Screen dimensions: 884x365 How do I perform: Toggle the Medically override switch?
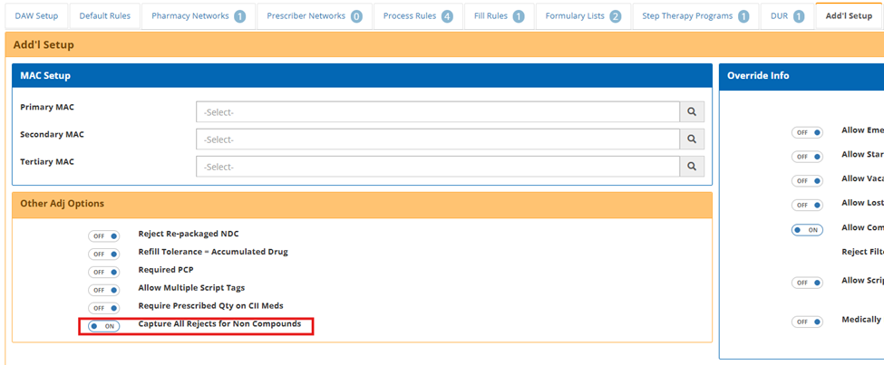click(806, 322)
